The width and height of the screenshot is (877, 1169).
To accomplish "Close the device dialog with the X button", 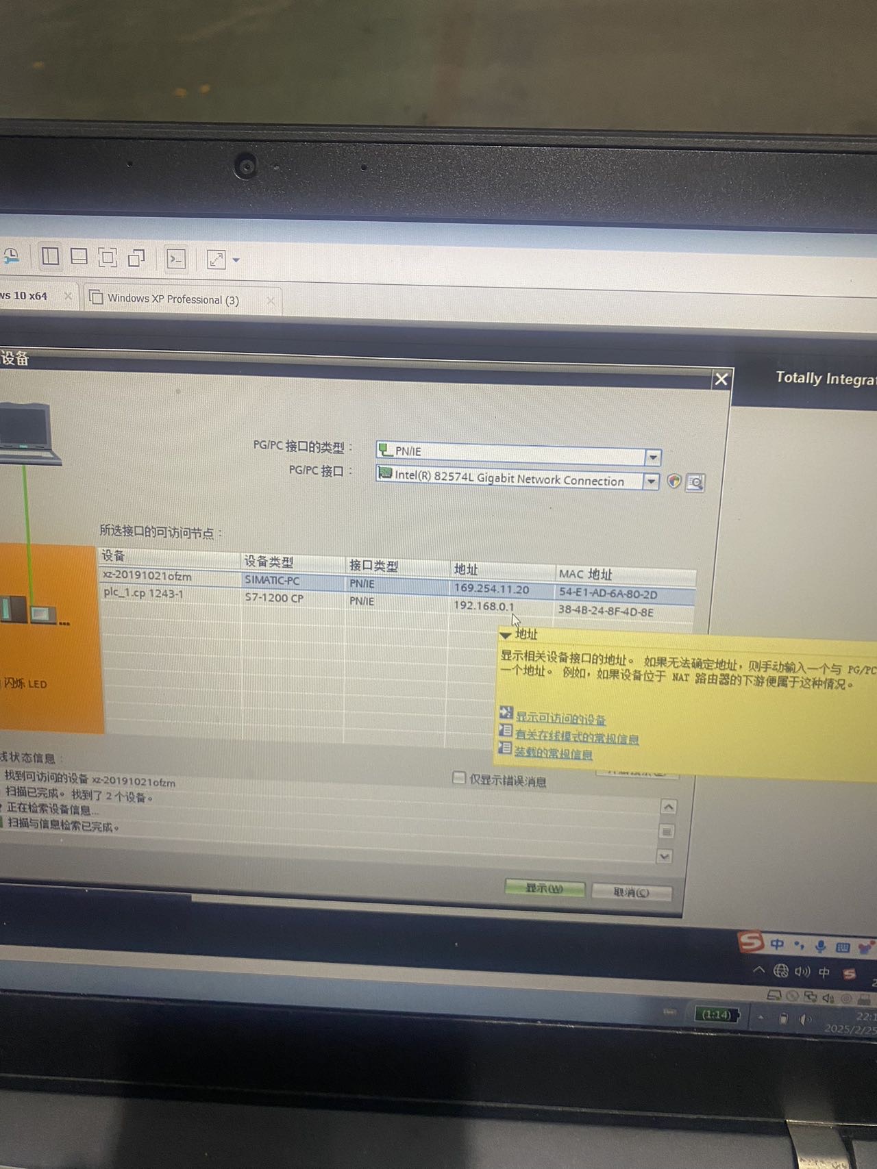I will pos(721,379).
